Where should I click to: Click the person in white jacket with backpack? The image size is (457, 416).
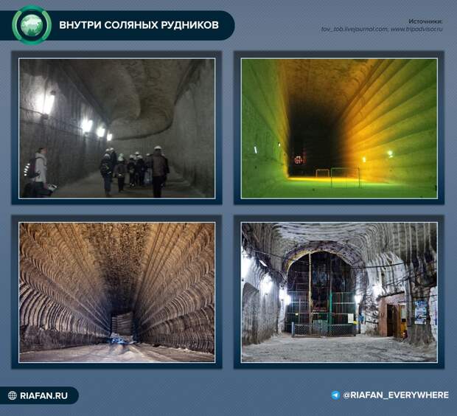(39, 172)
